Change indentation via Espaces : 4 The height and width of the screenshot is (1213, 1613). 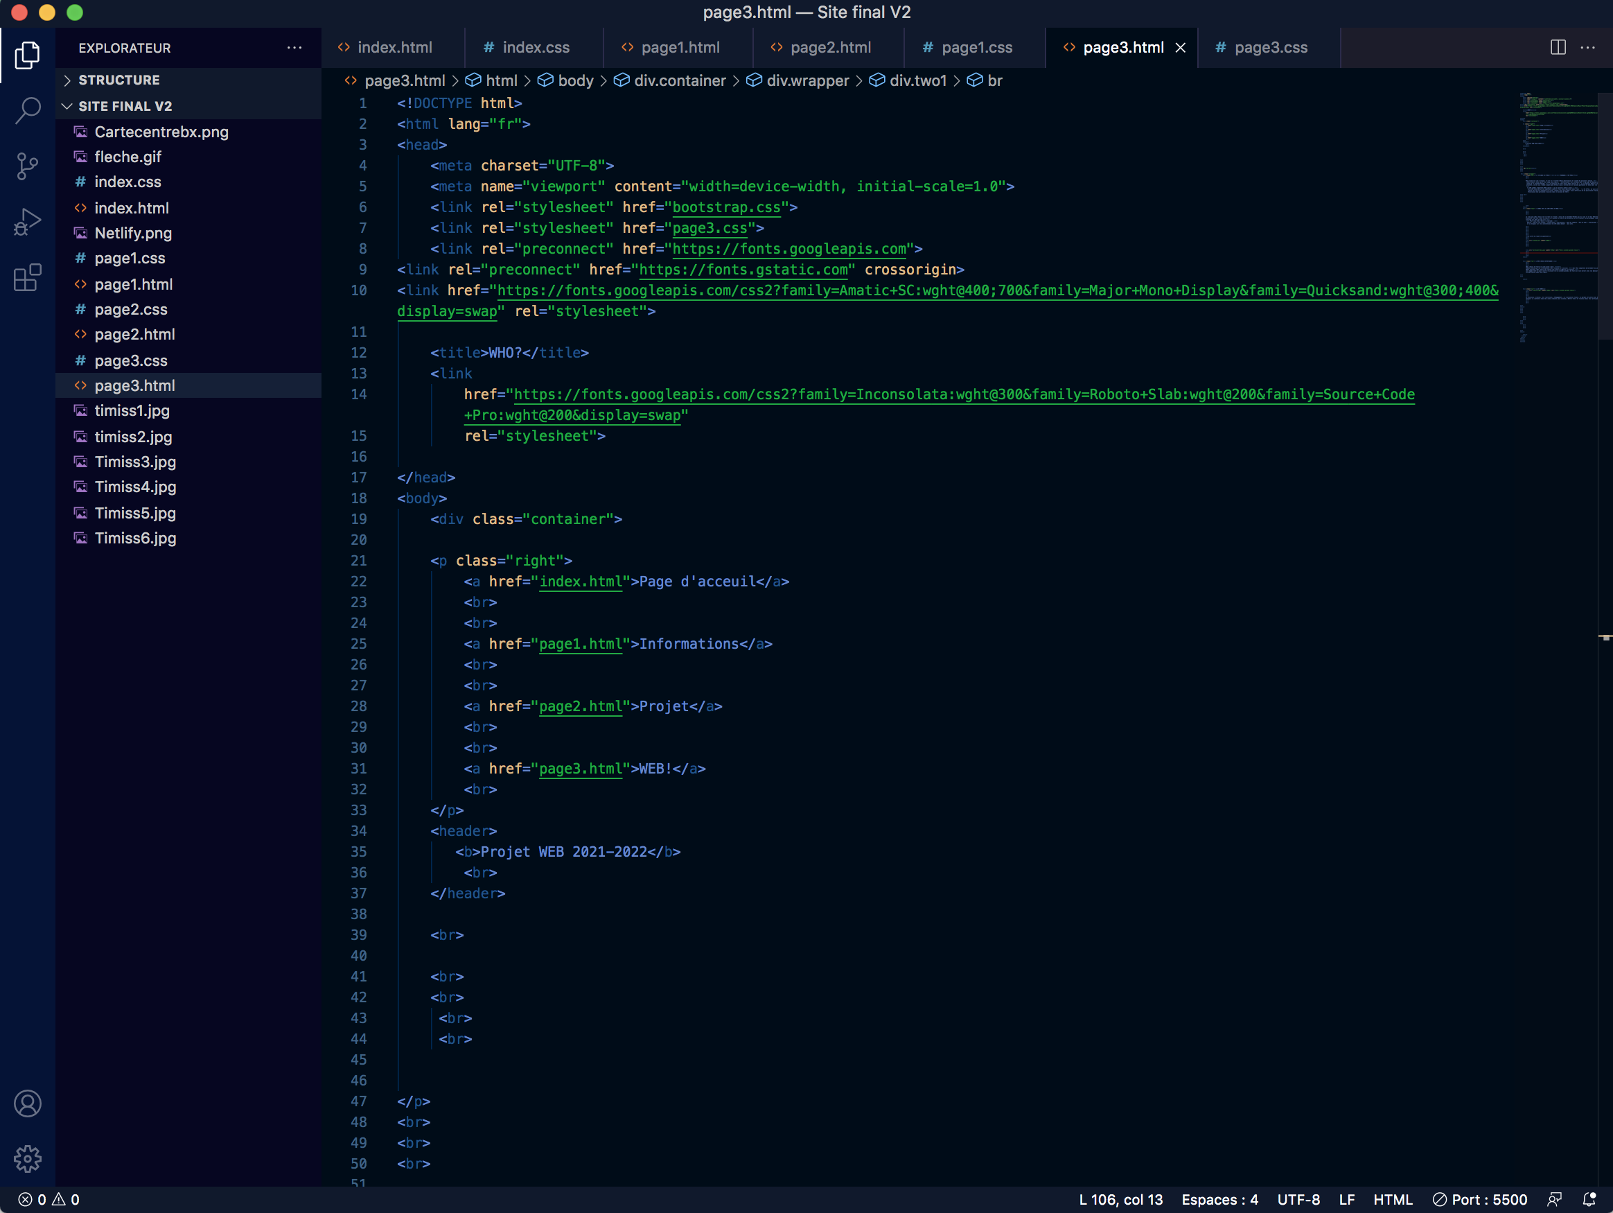pos(1220,1199)
